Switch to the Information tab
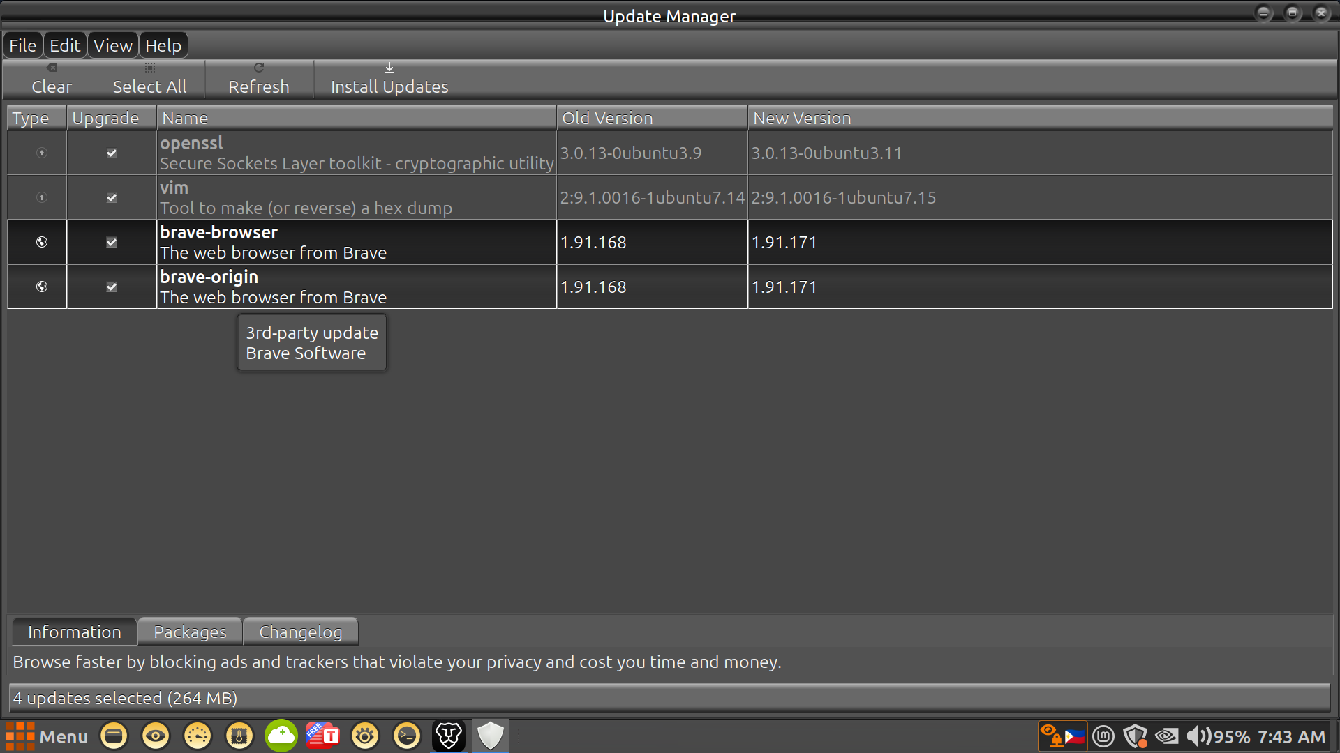The height and width of the screenshot is (753, 1340). 75,632
